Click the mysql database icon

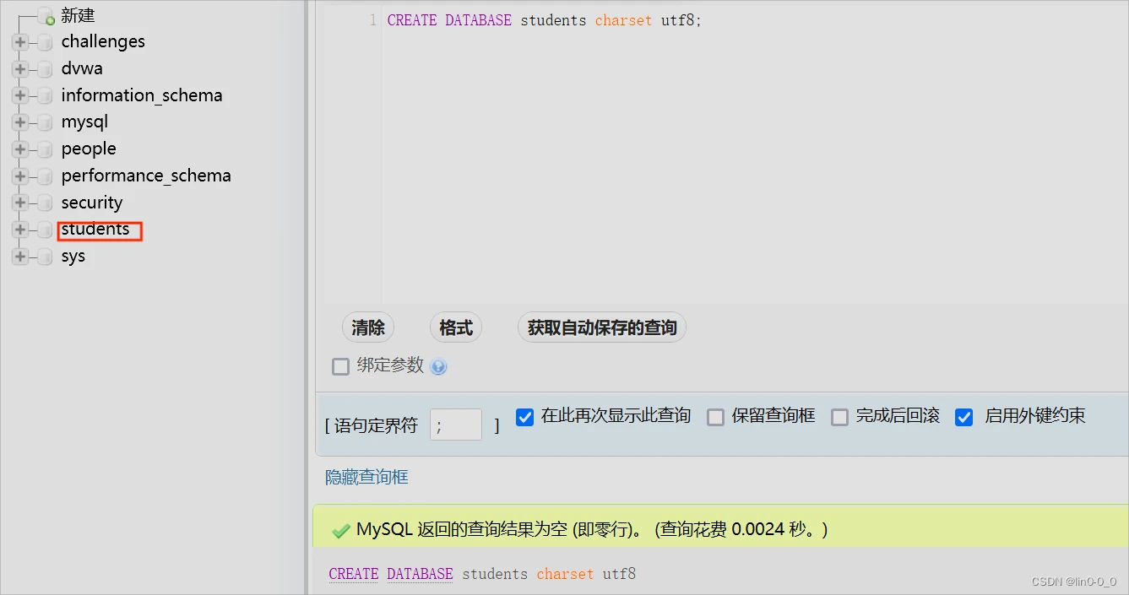click(x=45, y=123)
